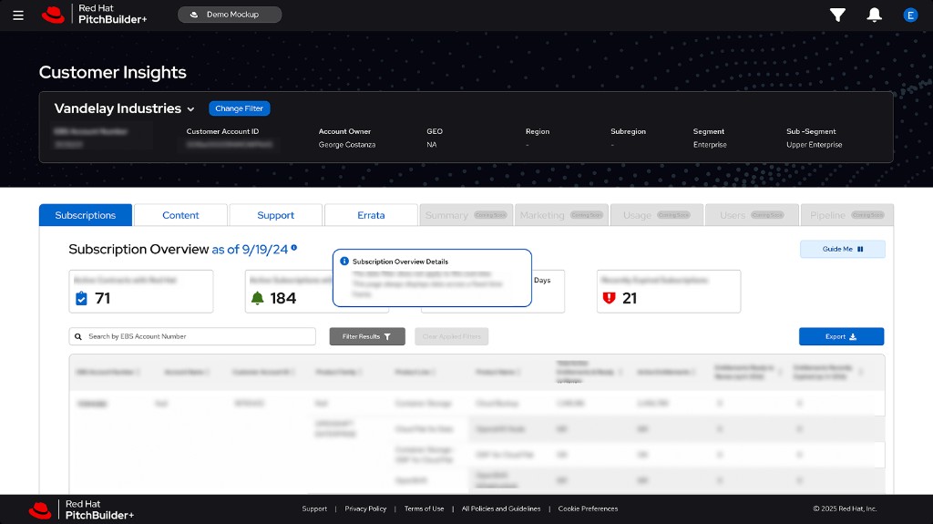Click the info icon in Subscription Overview Details popup
The image size is (933, 524).
tap(343, 261)
